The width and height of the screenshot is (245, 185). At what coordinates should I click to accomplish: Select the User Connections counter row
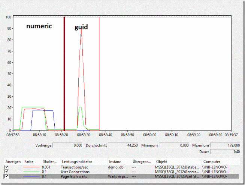coord(121,172)
